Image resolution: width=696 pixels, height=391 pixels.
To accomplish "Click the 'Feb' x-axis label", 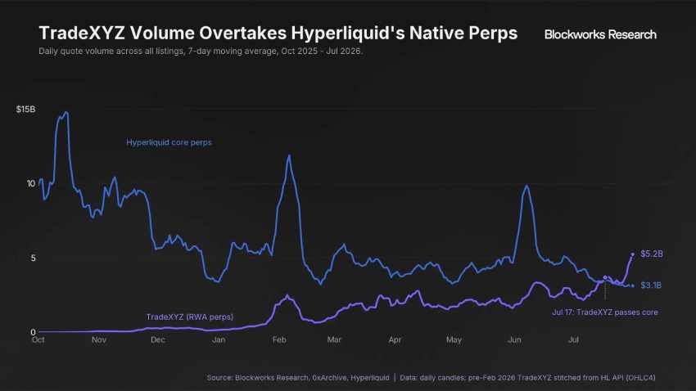I will coord(279,340).
